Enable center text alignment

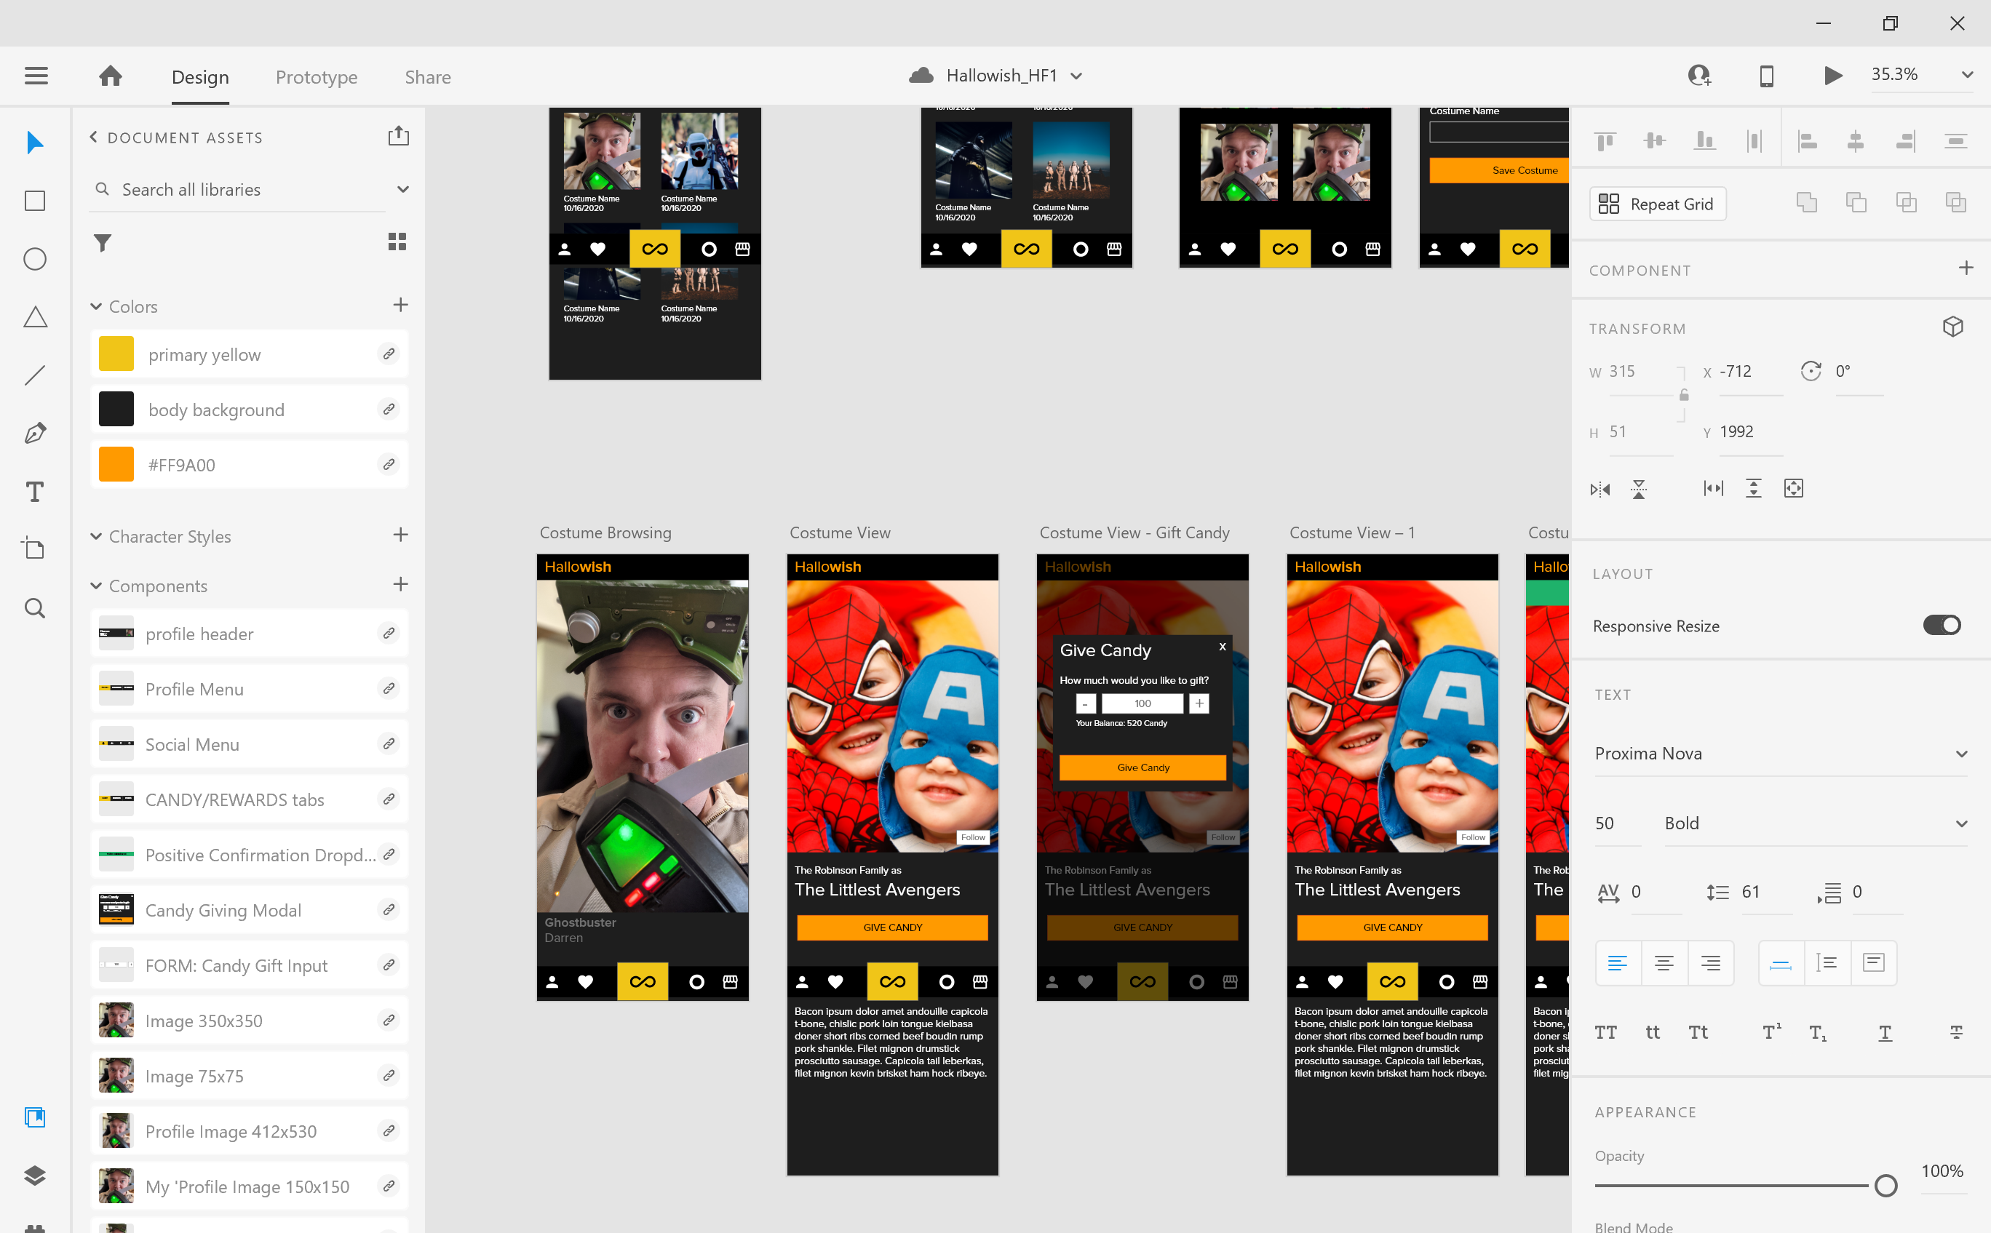click(x=1664, y=963)
